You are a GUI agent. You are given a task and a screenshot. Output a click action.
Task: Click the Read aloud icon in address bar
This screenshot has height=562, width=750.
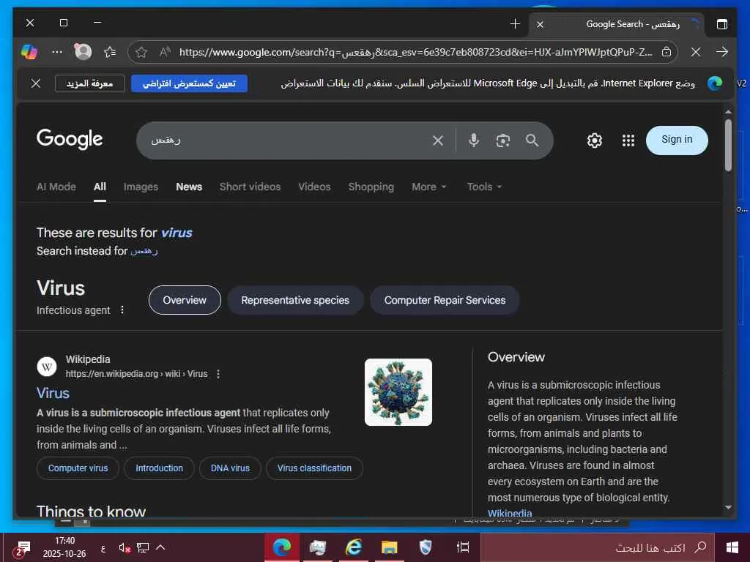point(165,52)
